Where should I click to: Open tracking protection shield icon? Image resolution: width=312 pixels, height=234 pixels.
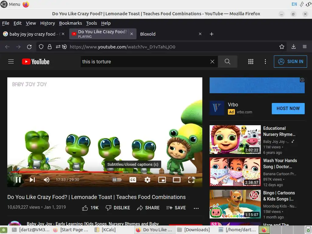pos(41,47)
